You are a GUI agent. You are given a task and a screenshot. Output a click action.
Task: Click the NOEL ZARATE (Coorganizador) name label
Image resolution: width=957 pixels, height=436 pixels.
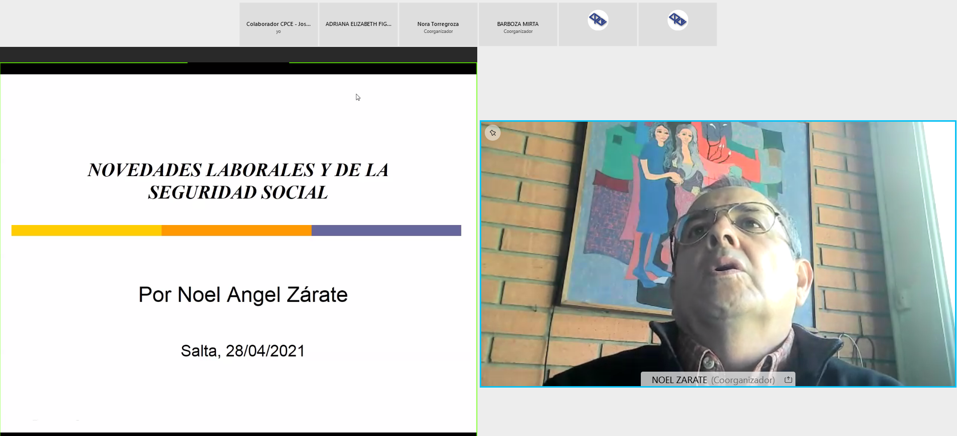[x=713, y=380]
